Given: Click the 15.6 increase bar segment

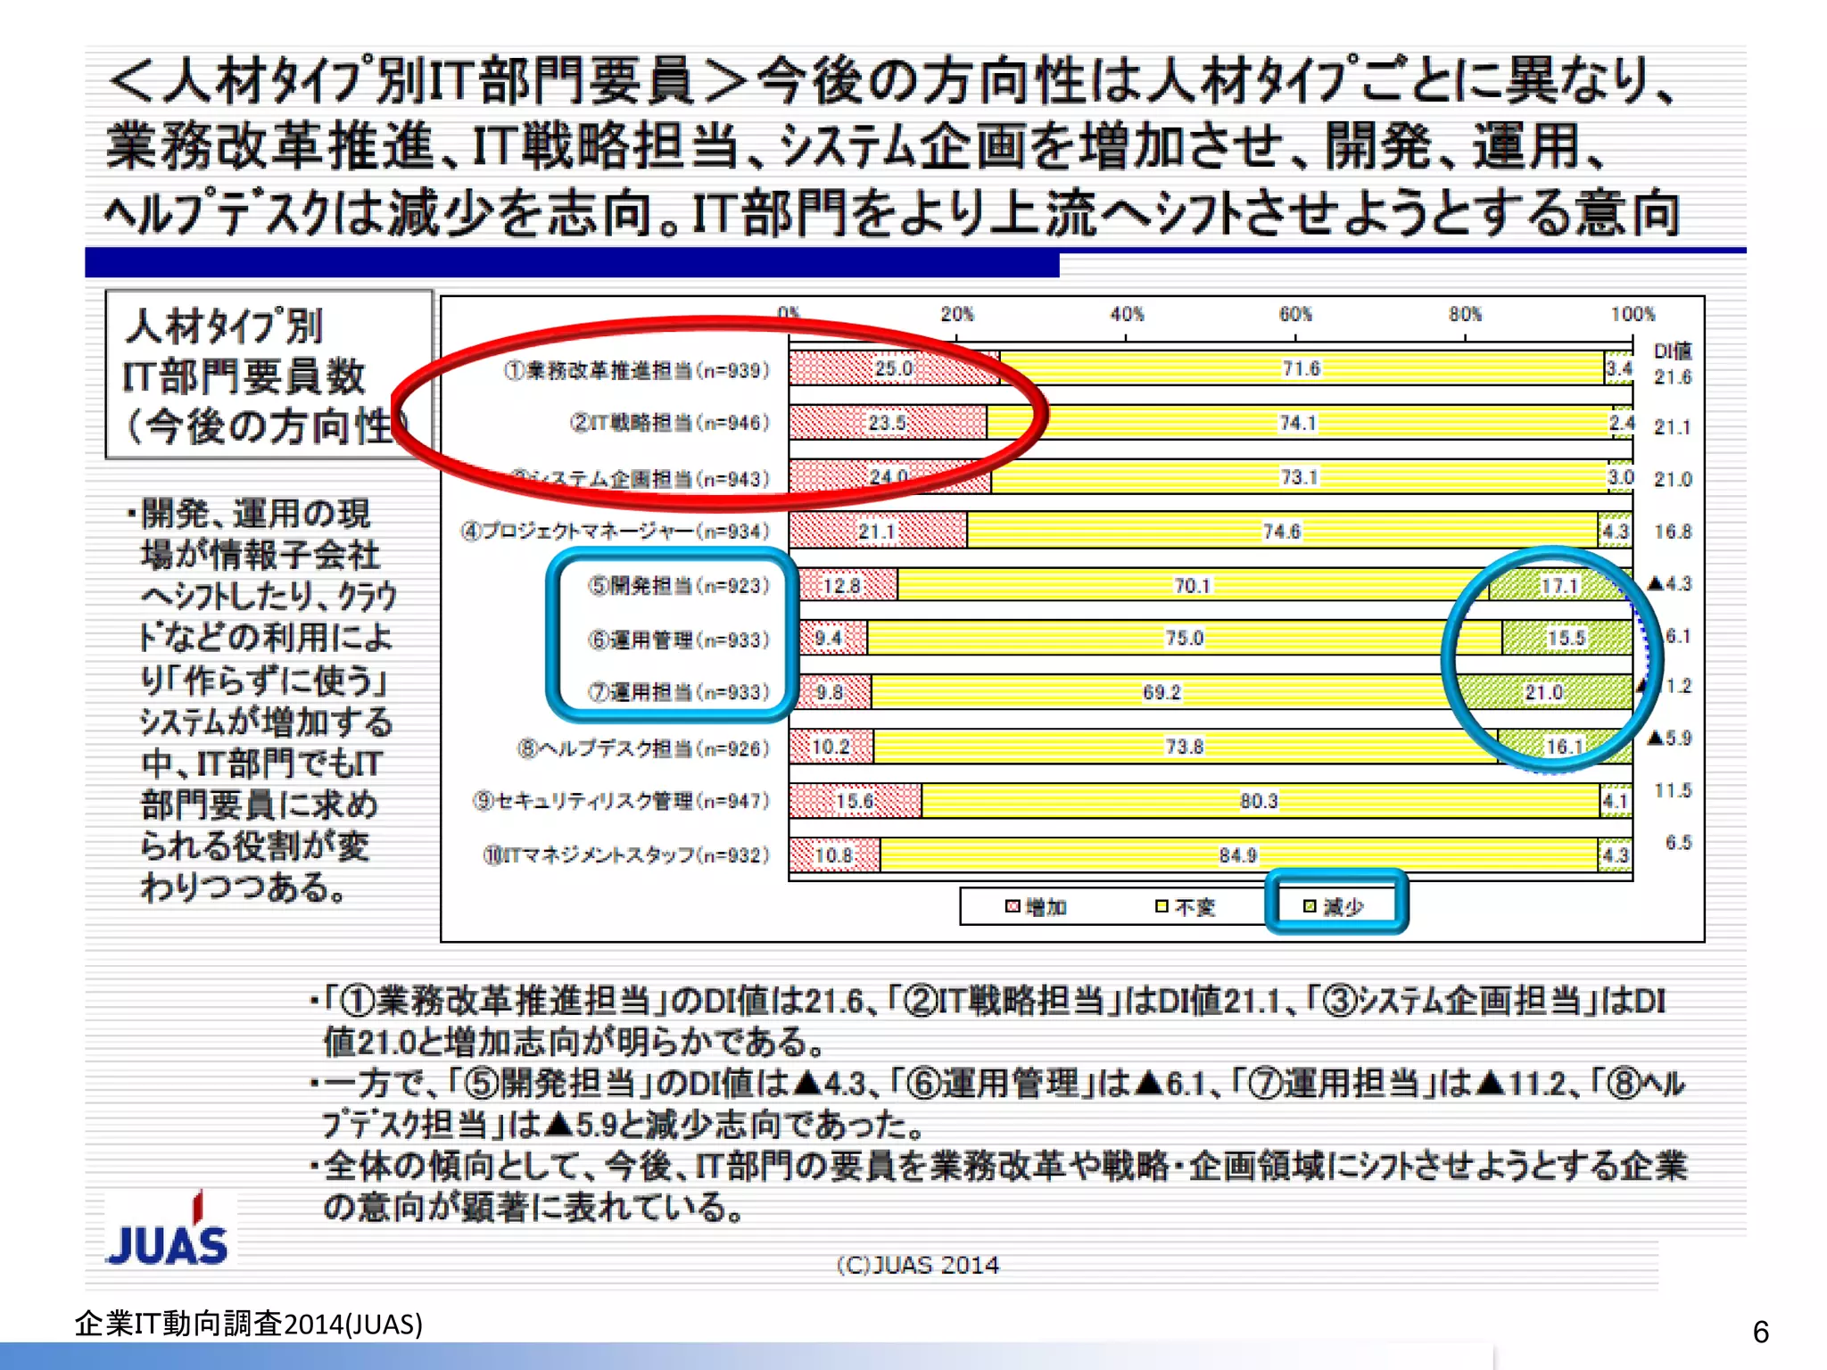Looking at the screenshot, I should tap(856, 801).
